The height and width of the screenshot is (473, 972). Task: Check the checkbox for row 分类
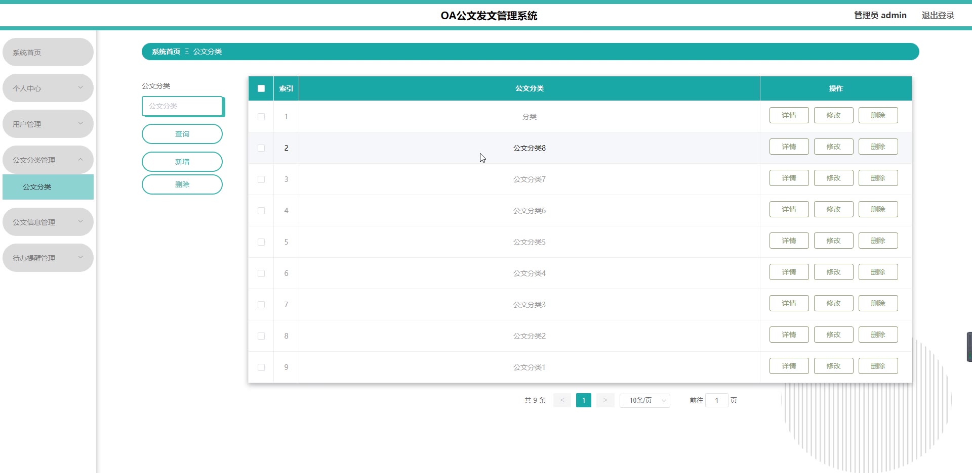pyautogui.click(x=261, y=117)
